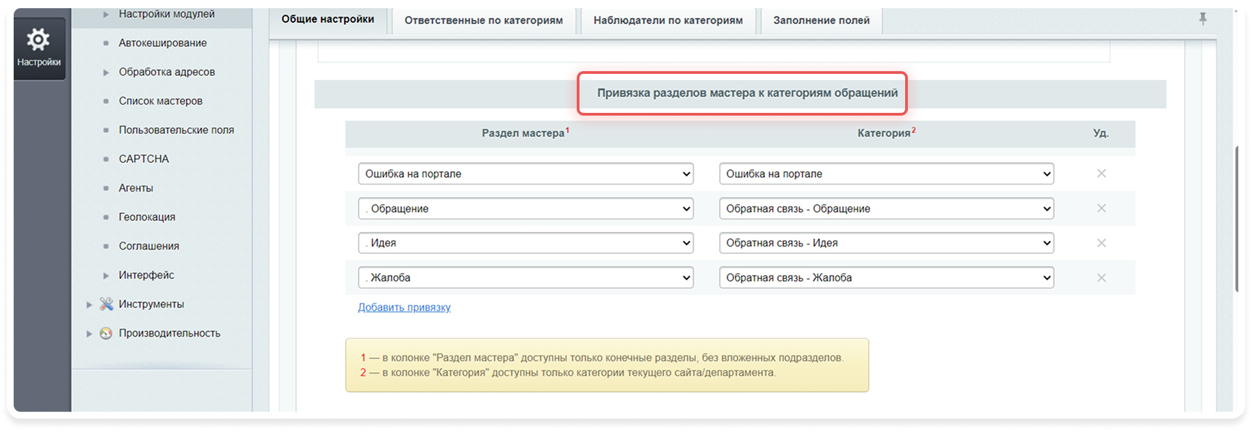Image resolution: width=1252 pixels, height=431 pixels.
Task: Expand the Настройки модулей tree arrow
Action: (x=106, y=14)
